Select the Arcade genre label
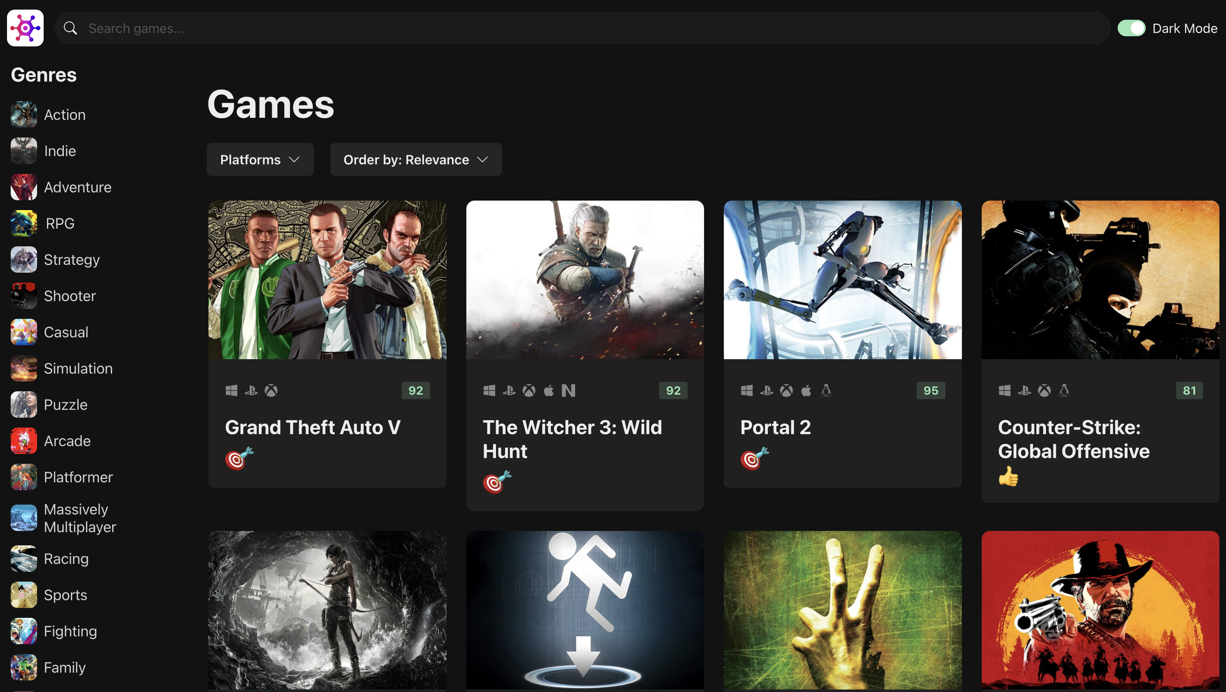1226x692 pixels. click(67, 441)
